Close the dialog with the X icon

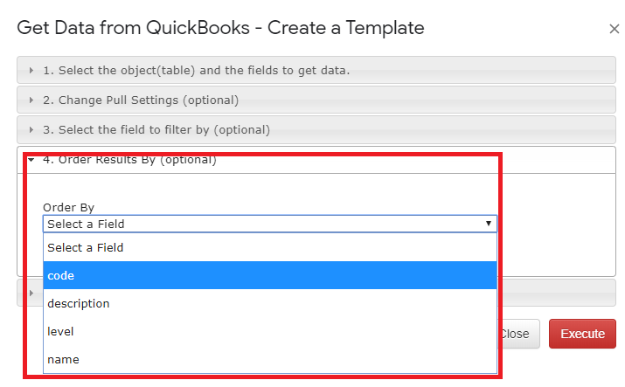click(614, 29)
